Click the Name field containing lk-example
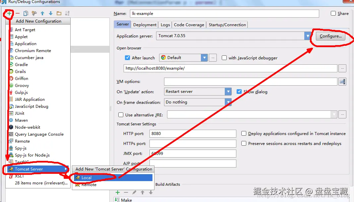Viewport: 354px width, 202px height. tap(224, 14)
